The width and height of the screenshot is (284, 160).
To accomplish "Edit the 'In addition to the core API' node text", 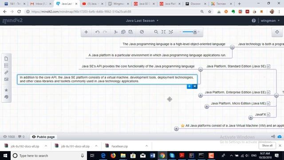I will tap(107, 79).
